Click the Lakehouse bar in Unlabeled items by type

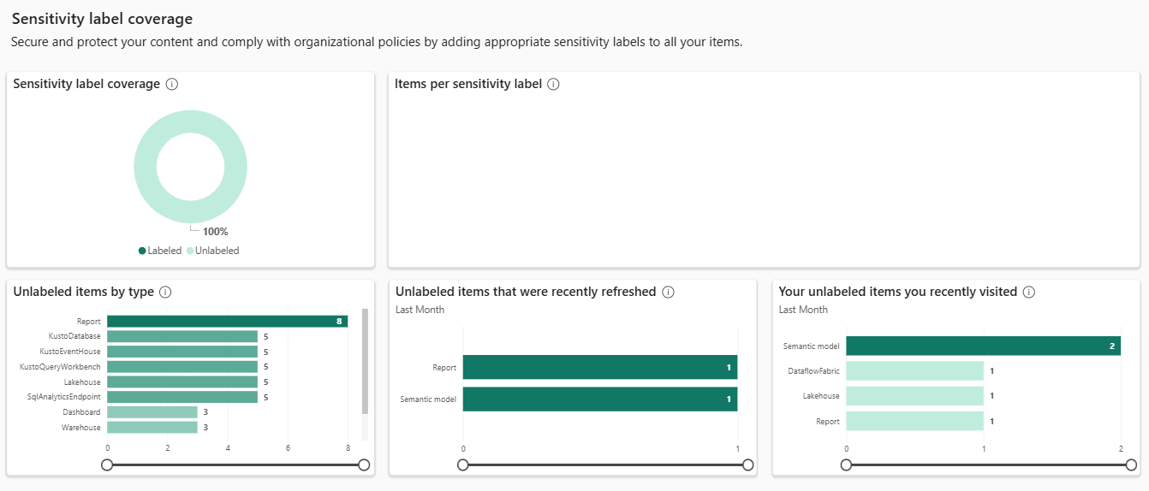pos(182,382)
